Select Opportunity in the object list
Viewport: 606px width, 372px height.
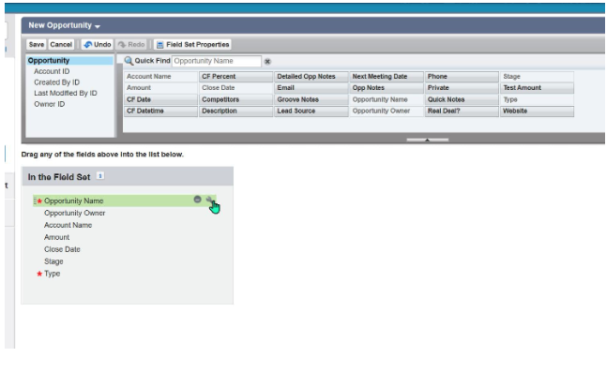point(69,61)
